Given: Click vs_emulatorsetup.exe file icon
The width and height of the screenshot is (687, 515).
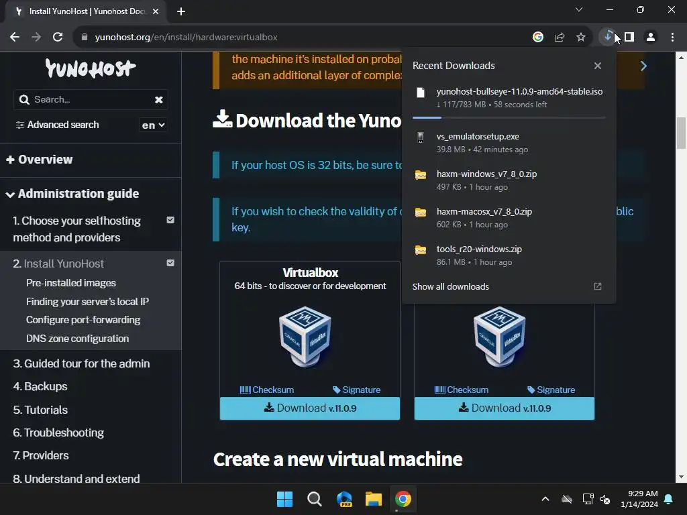Looking at the screenshot, I should 421,137.
